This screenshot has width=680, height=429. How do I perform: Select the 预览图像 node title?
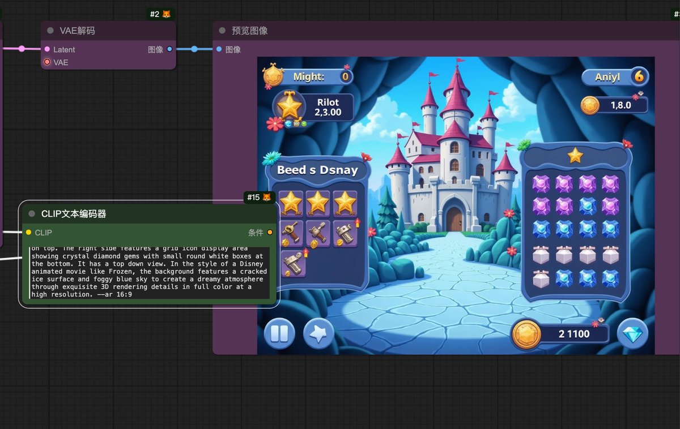[x=250, y=31]
